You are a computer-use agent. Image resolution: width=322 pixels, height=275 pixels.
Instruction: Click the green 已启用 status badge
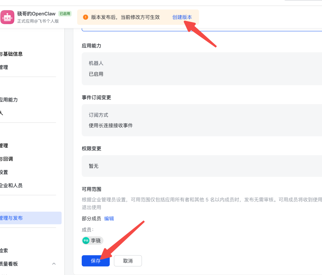(x=64, y=13)
